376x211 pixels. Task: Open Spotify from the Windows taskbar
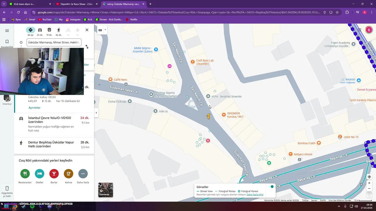[x=32, y=207]
